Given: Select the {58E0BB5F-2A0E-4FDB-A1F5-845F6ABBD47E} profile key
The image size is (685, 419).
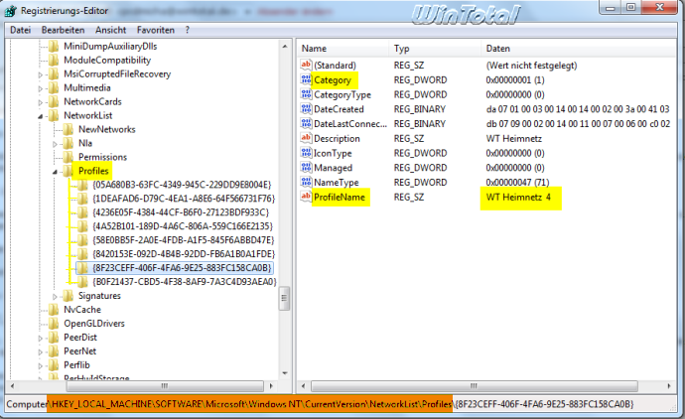Looking at the screenshot, I should [183, 240].
